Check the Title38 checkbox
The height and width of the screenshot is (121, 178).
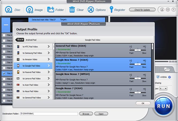(4, 79)
